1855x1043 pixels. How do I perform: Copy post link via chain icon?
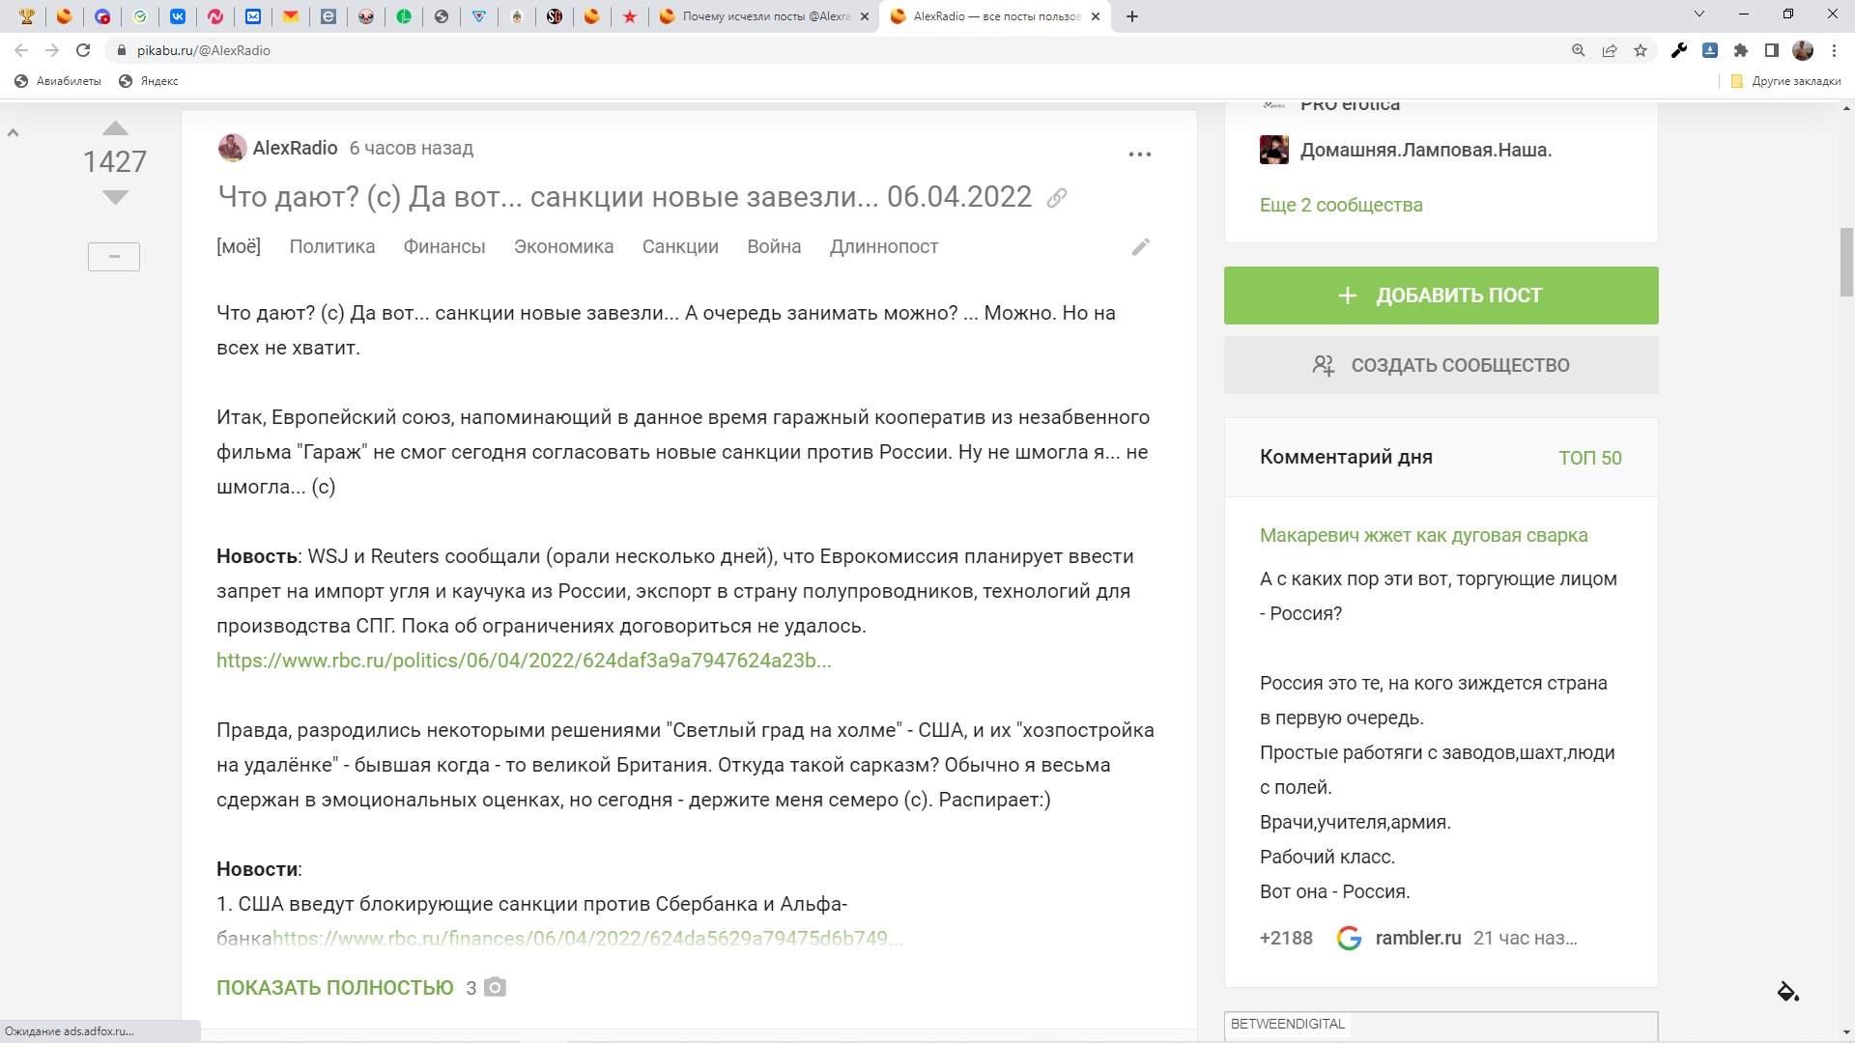(x=1057, y=198)
